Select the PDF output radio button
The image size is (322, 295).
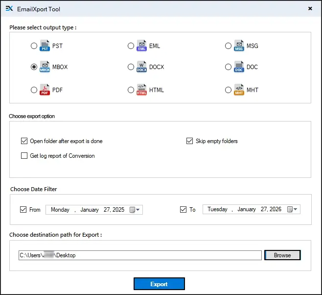[34, 90]
